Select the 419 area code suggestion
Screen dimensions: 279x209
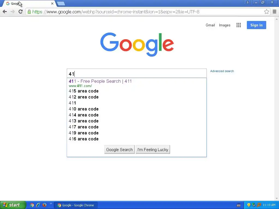(137, 133)
